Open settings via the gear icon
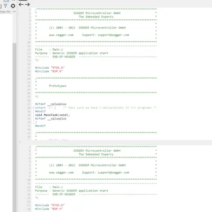 coord(13,6)
